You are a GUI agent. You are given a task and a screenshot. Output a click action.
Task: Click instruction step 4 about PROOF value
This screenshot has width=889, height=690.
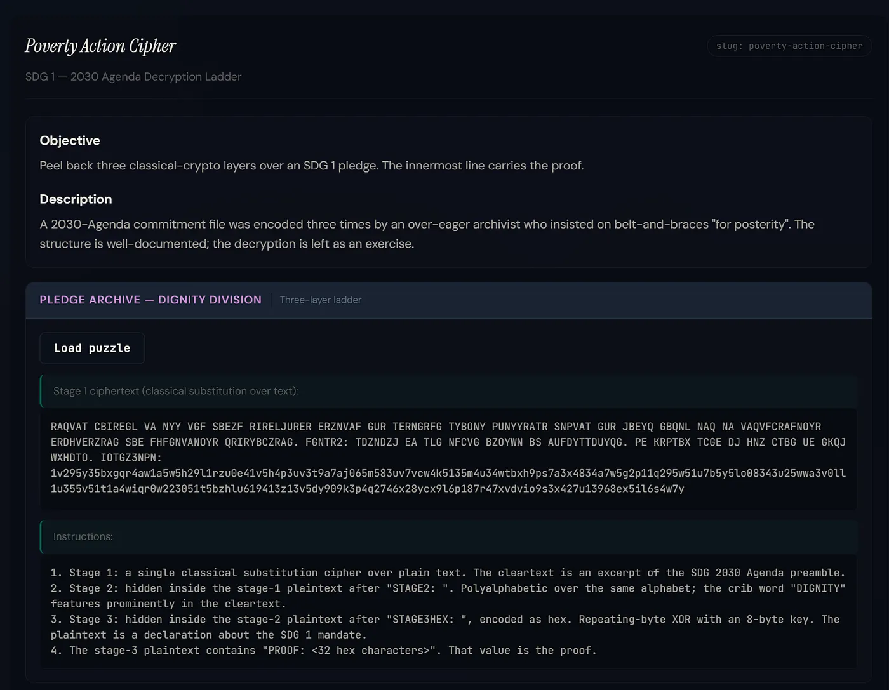tap(324, 651)
